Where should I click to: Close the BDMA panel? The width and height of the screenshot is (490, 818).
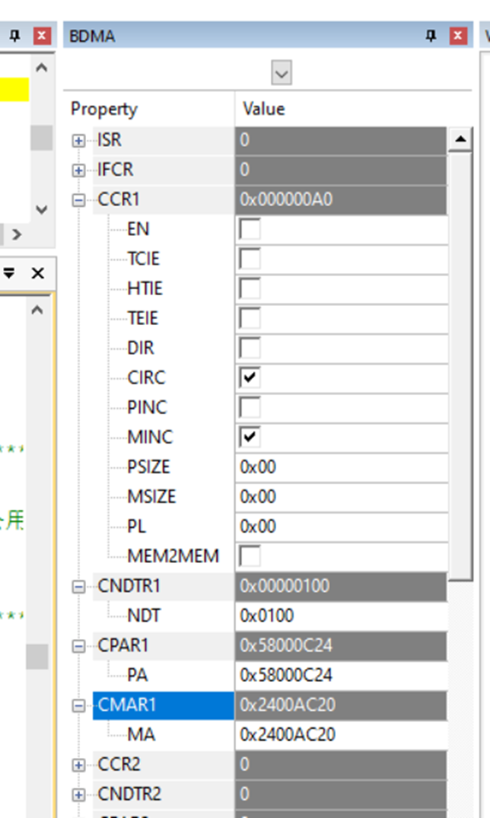pos(457,36)
